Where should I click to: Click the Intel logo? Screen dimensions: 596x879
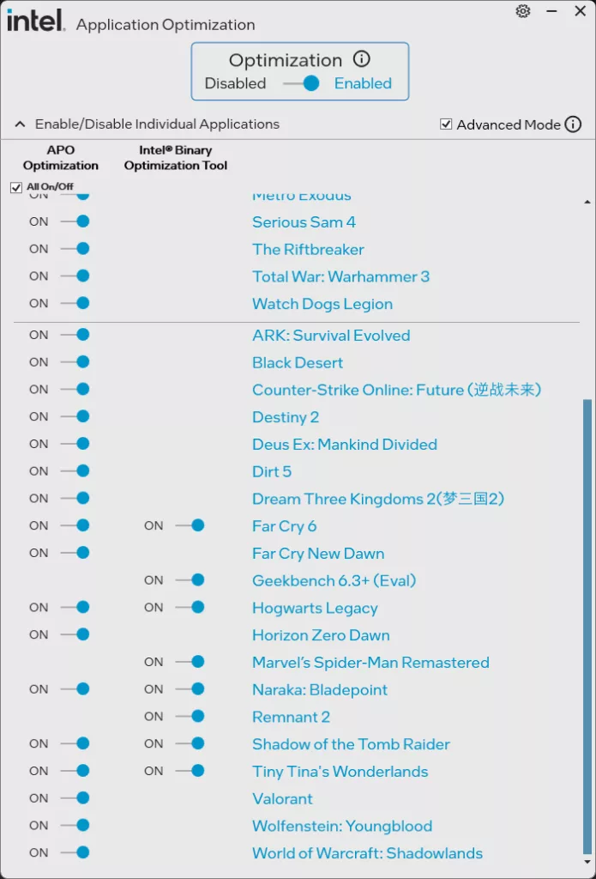pos(34,20)
